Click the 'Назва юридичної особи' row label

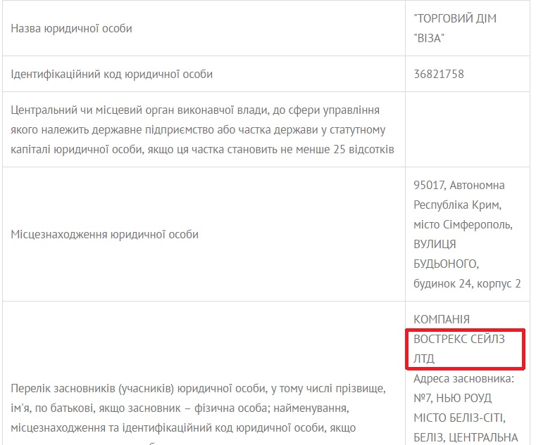pos(72,29)
